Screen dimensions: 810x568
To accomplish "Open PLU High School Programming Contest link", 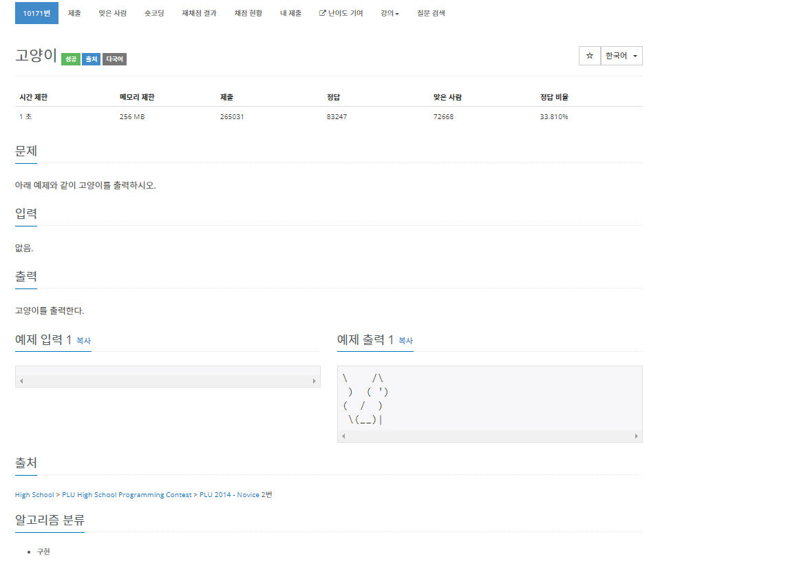I will [127, 494].
